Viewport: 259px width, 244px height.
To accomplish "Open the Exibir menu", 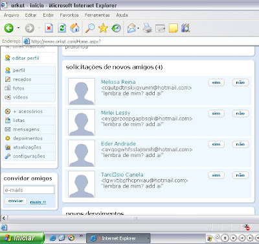I will pyautogui.click(x=48, y=15).
